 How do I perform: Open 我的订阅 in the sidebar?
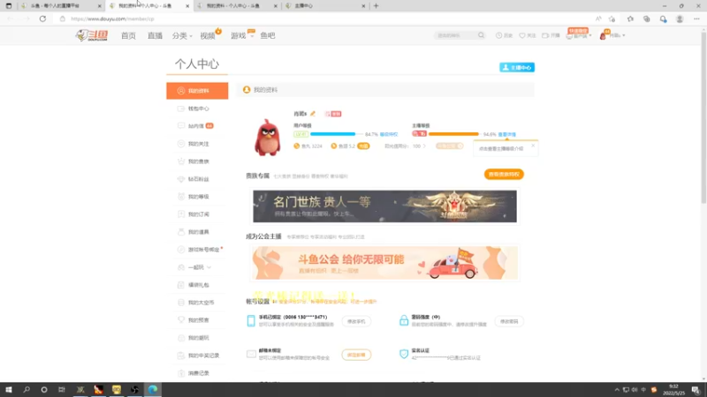click(197, 214)
